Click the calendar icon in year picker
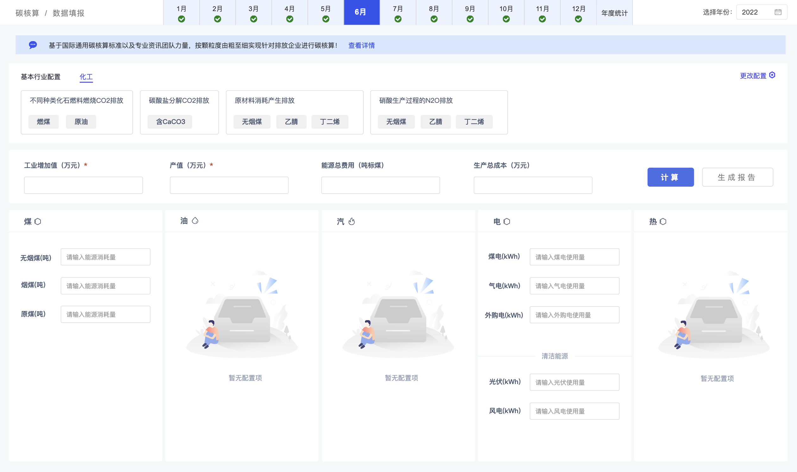Viewport: 797px width, 472px height. click(x=778, y=12)
